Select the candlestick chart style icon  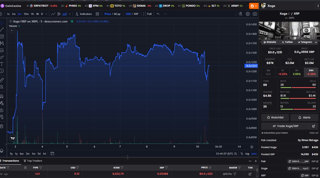coord(59,14)
